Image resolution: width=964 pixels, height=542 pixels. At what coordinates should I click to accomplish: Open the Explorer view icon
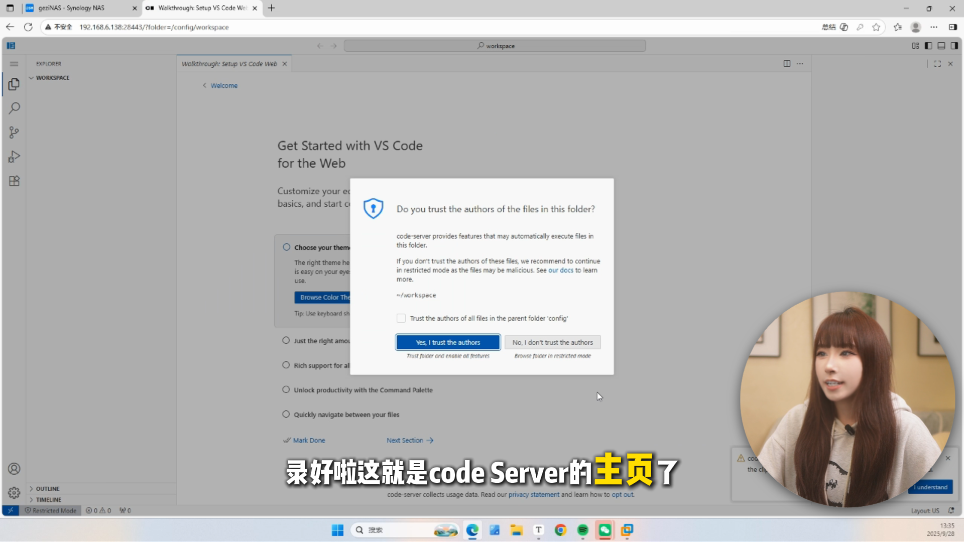point(14,84)
